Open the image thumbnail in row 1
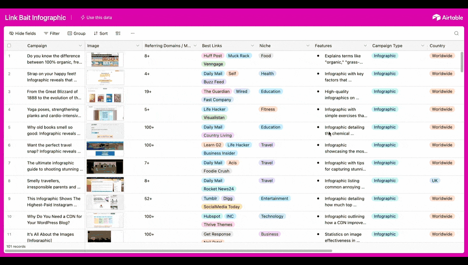 (x=105, y=60)
